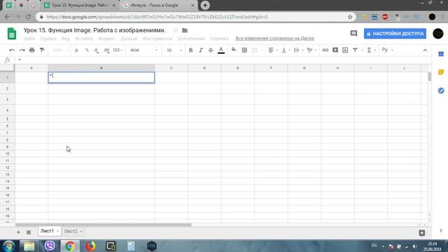Image resolution: width=448 pixels, height=252 pixels.
Task: Undo the last action
Action: click(x=12, y=50)
